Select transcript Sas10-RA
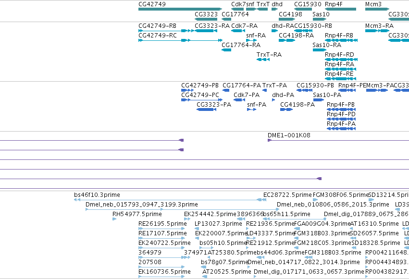The width and height of the screenshot is (409, 279). 327,45
